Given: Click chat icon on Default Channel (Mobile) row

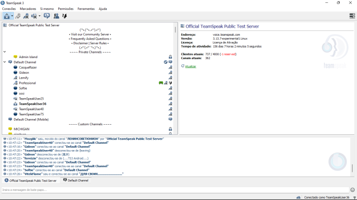Looking at the screenshot, I should (x=170, y=119).
